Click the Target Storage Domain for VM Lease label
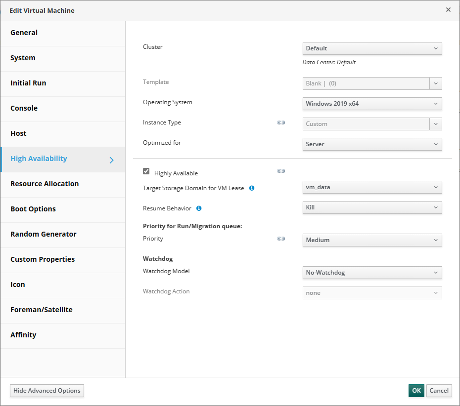The width and height of the screenshot is (460, 406). tap(193, 188)
